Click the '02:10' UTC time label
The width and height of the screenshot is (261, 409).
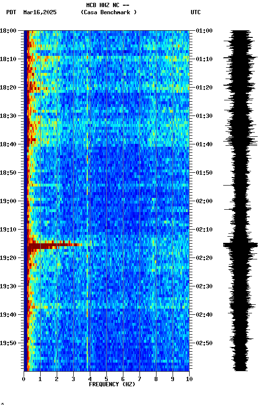click(x=204, y=230)
